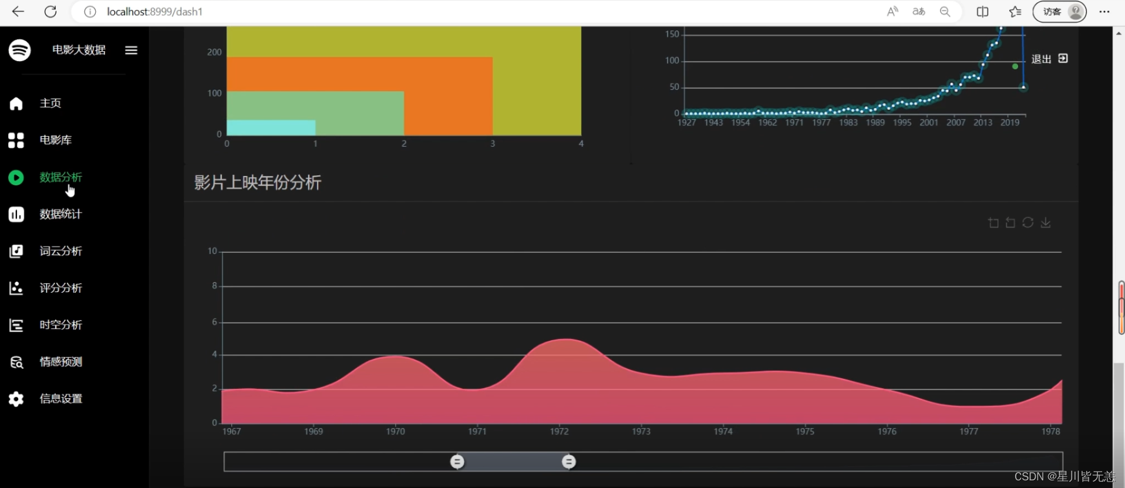Viewport: 1125px width, 488px height.
Task: Click the green play icon beside 数据分析
Action: tap(16, 177)
